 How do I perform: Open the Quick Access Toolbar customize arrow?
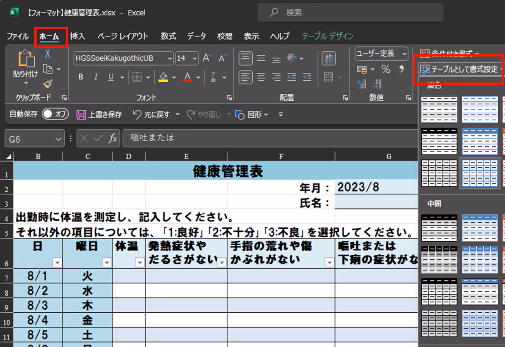[281, 114]
